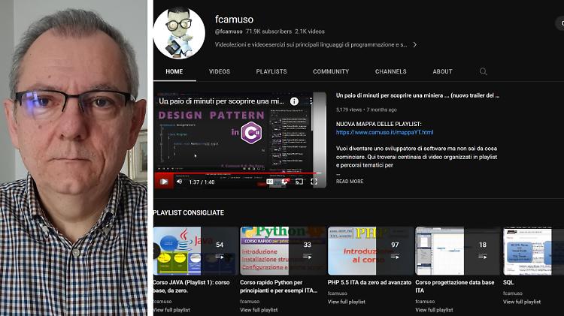View full playlist under Corso JAVA
Image resolution: width=564 pixels, height=316 pixels.
171,310
